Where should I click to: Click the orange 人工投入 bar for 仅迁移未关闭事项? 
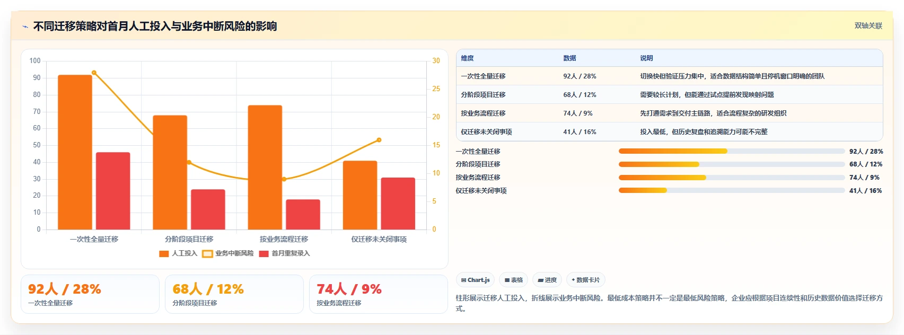pos(360,195)
